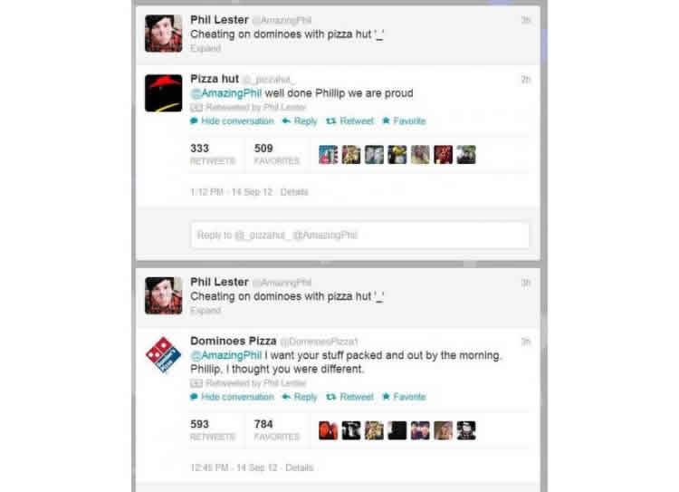Screen dimensions: 679x492
Task: Click the Retweet icon under Pizza hut tweet
Action: tap(330, 121)
